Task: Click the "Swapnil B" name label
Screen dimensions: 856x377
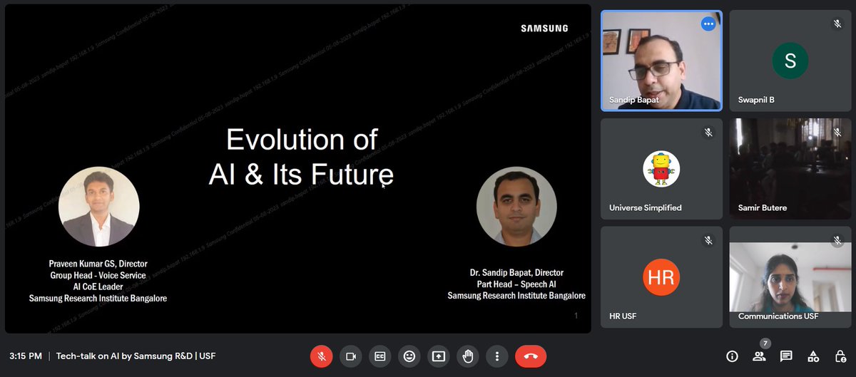Action: (x=756, y=100)
